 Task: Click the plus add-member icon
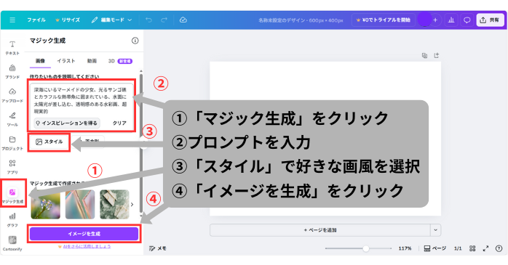pyautogui.click(x=435, y=20)
